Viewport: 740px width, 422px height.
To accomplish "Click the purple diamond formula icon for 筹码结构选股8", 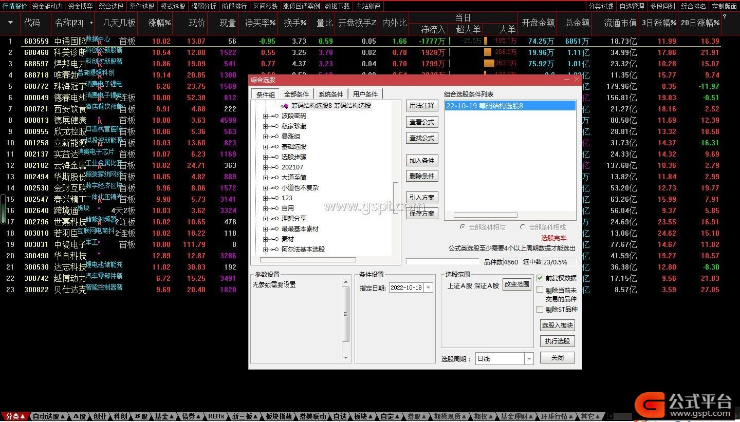I will [286, 106].
